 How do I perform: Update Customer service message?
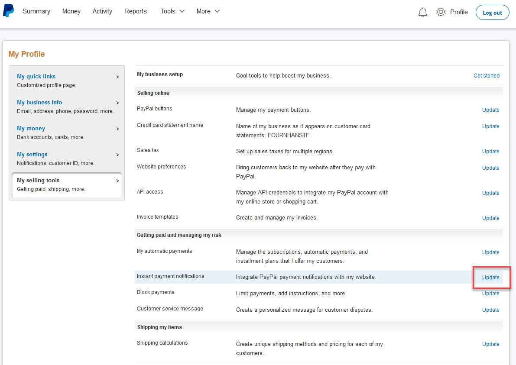(x=491, y=310)
